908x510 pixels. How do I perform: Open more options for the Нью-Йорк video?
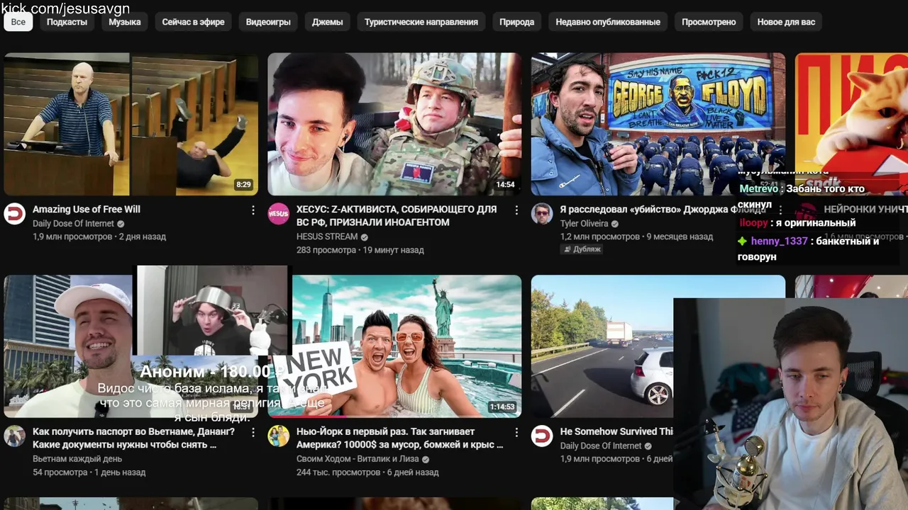click(516, 432)
